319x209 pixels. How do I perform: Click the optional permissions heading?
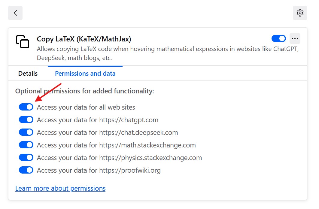tap(84, 91)
